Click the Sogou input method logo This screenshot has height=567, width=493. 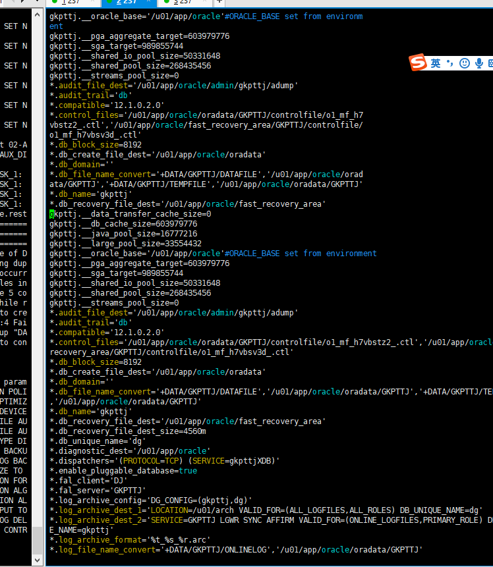418,63
